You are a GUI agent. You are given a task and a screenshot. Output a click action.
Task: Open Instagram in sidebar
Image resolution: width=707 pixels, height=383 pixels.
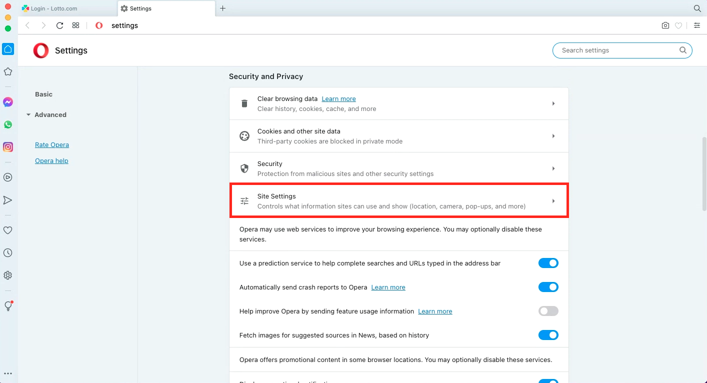point(8,147)
